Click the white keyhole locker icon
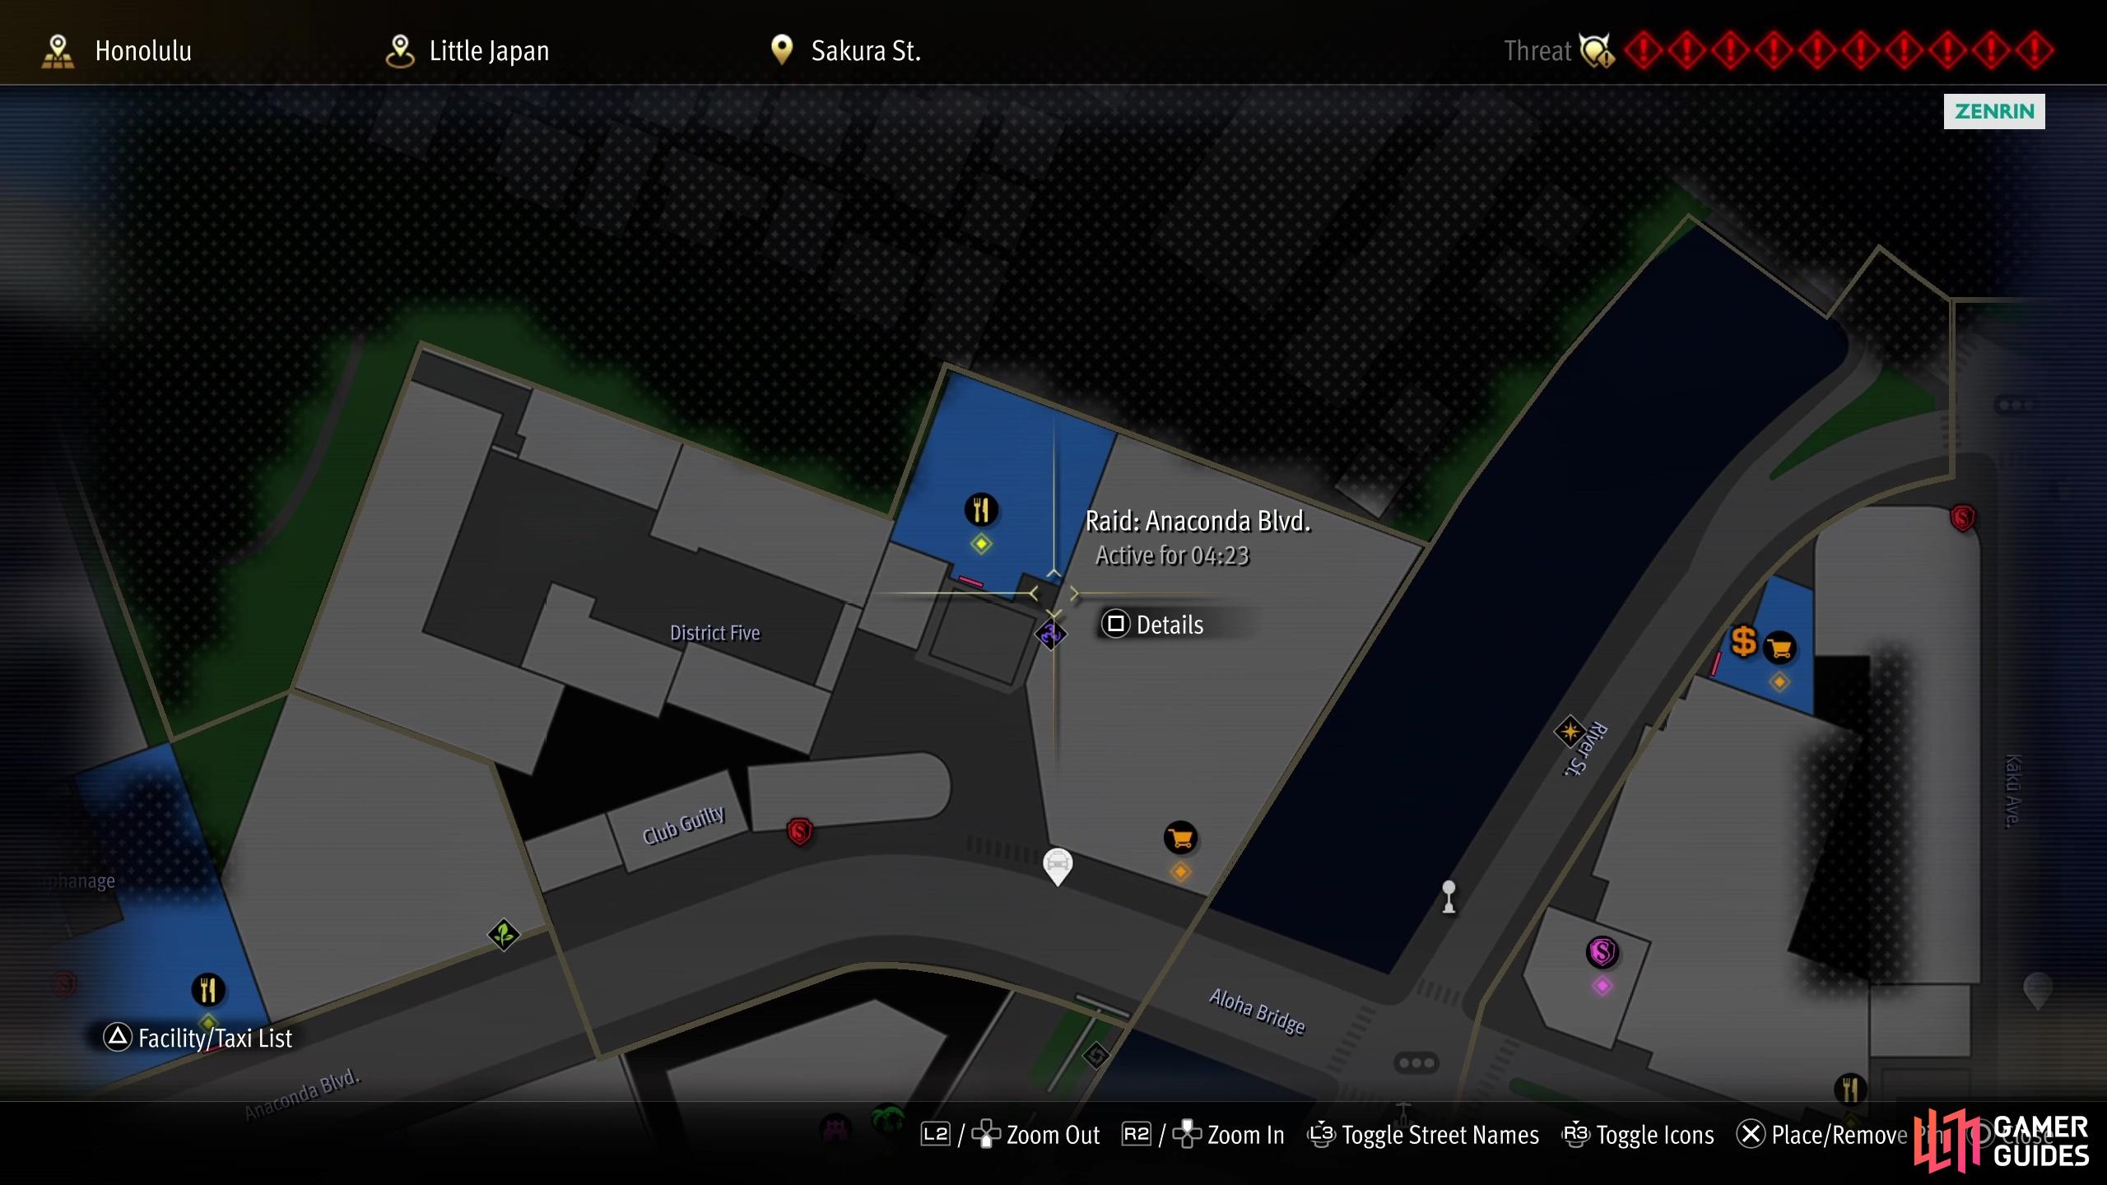This screenshot has width=2107, height=1185. 1449,897
